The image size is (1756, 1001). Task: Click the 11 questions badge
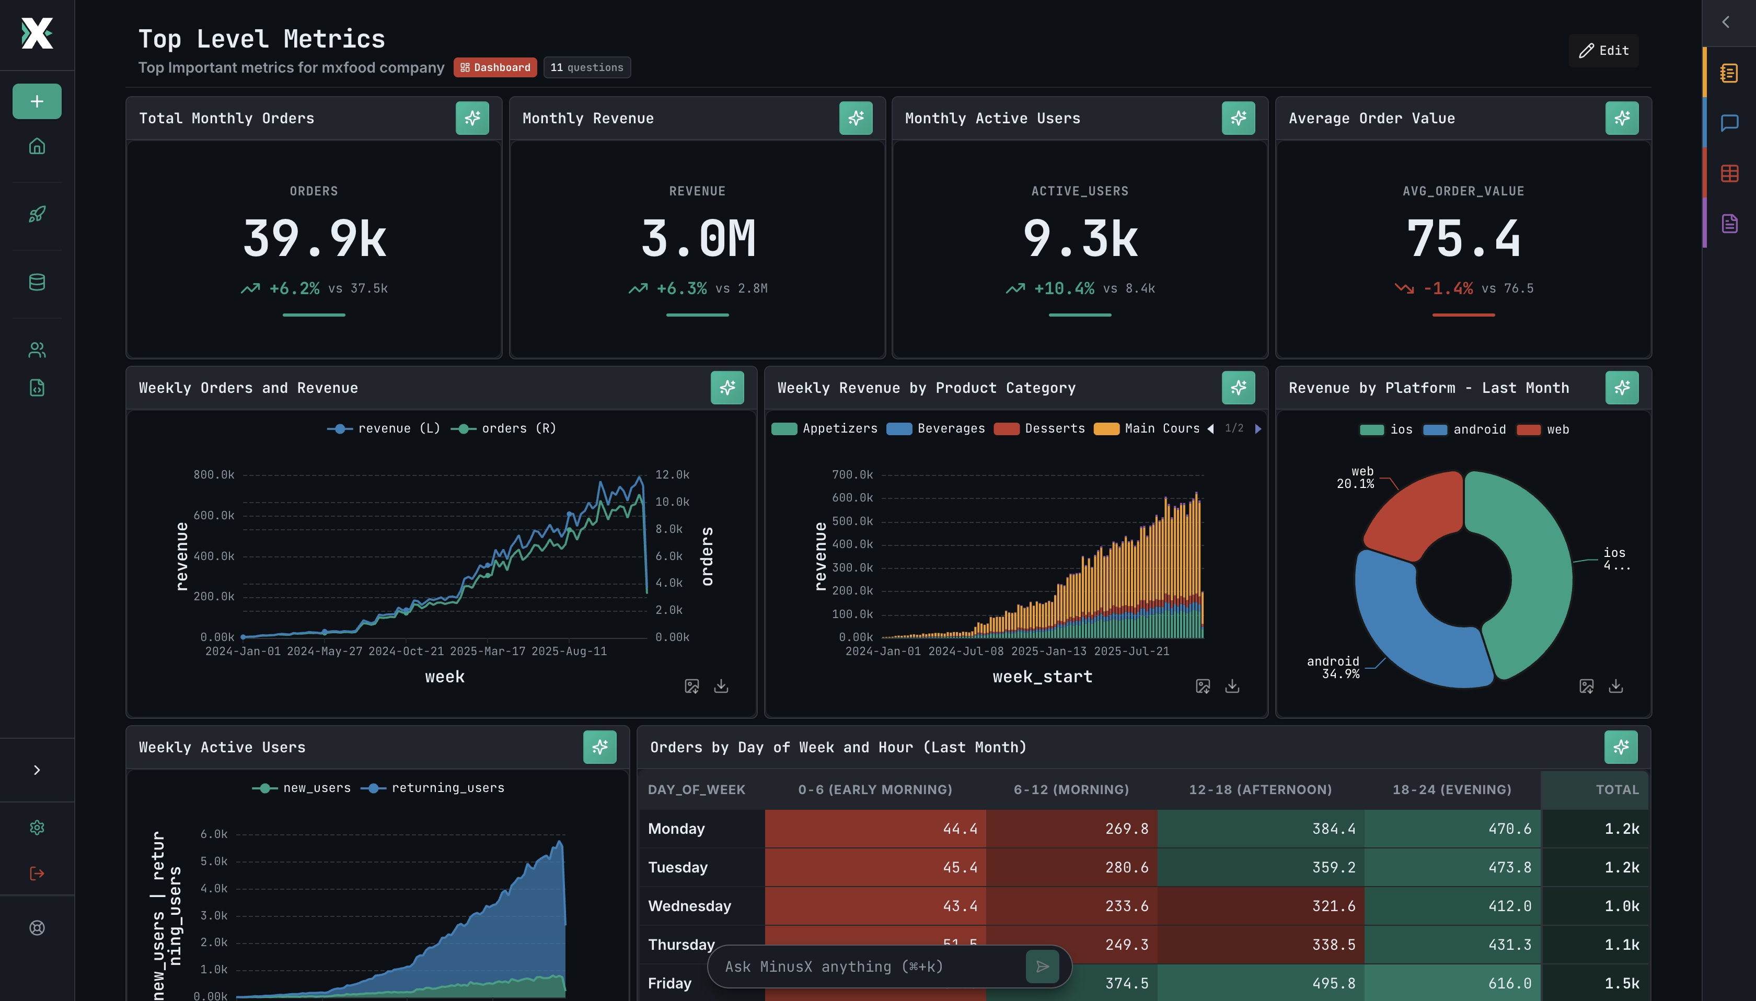pos(587,67)
